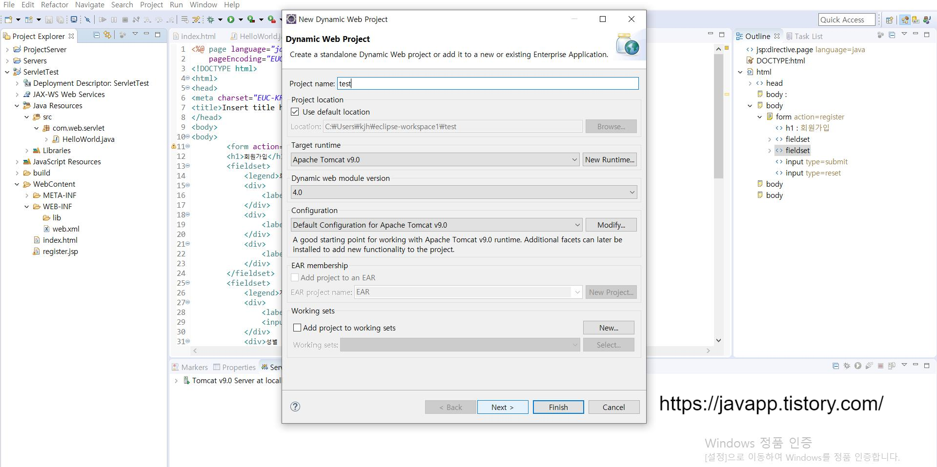
Task: Select DOCTYPE:html in Outline
Action: (x=776, y=61)
